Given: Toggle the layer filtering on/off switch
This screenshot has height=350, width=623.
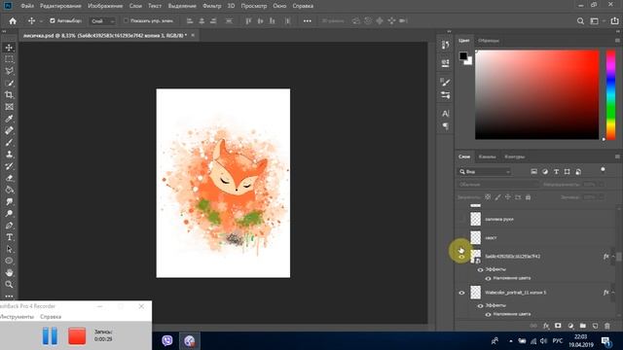Looking at the screenshot, I should coord(603,171).
